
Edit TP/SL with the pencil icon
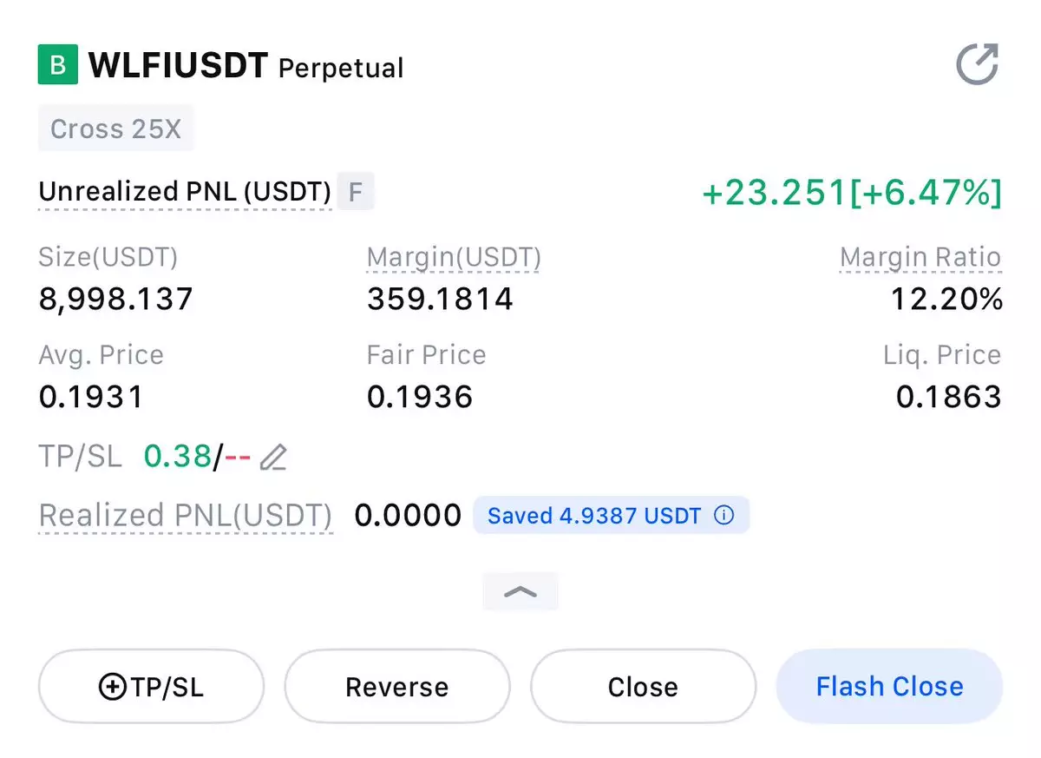(x=273, y=457)
